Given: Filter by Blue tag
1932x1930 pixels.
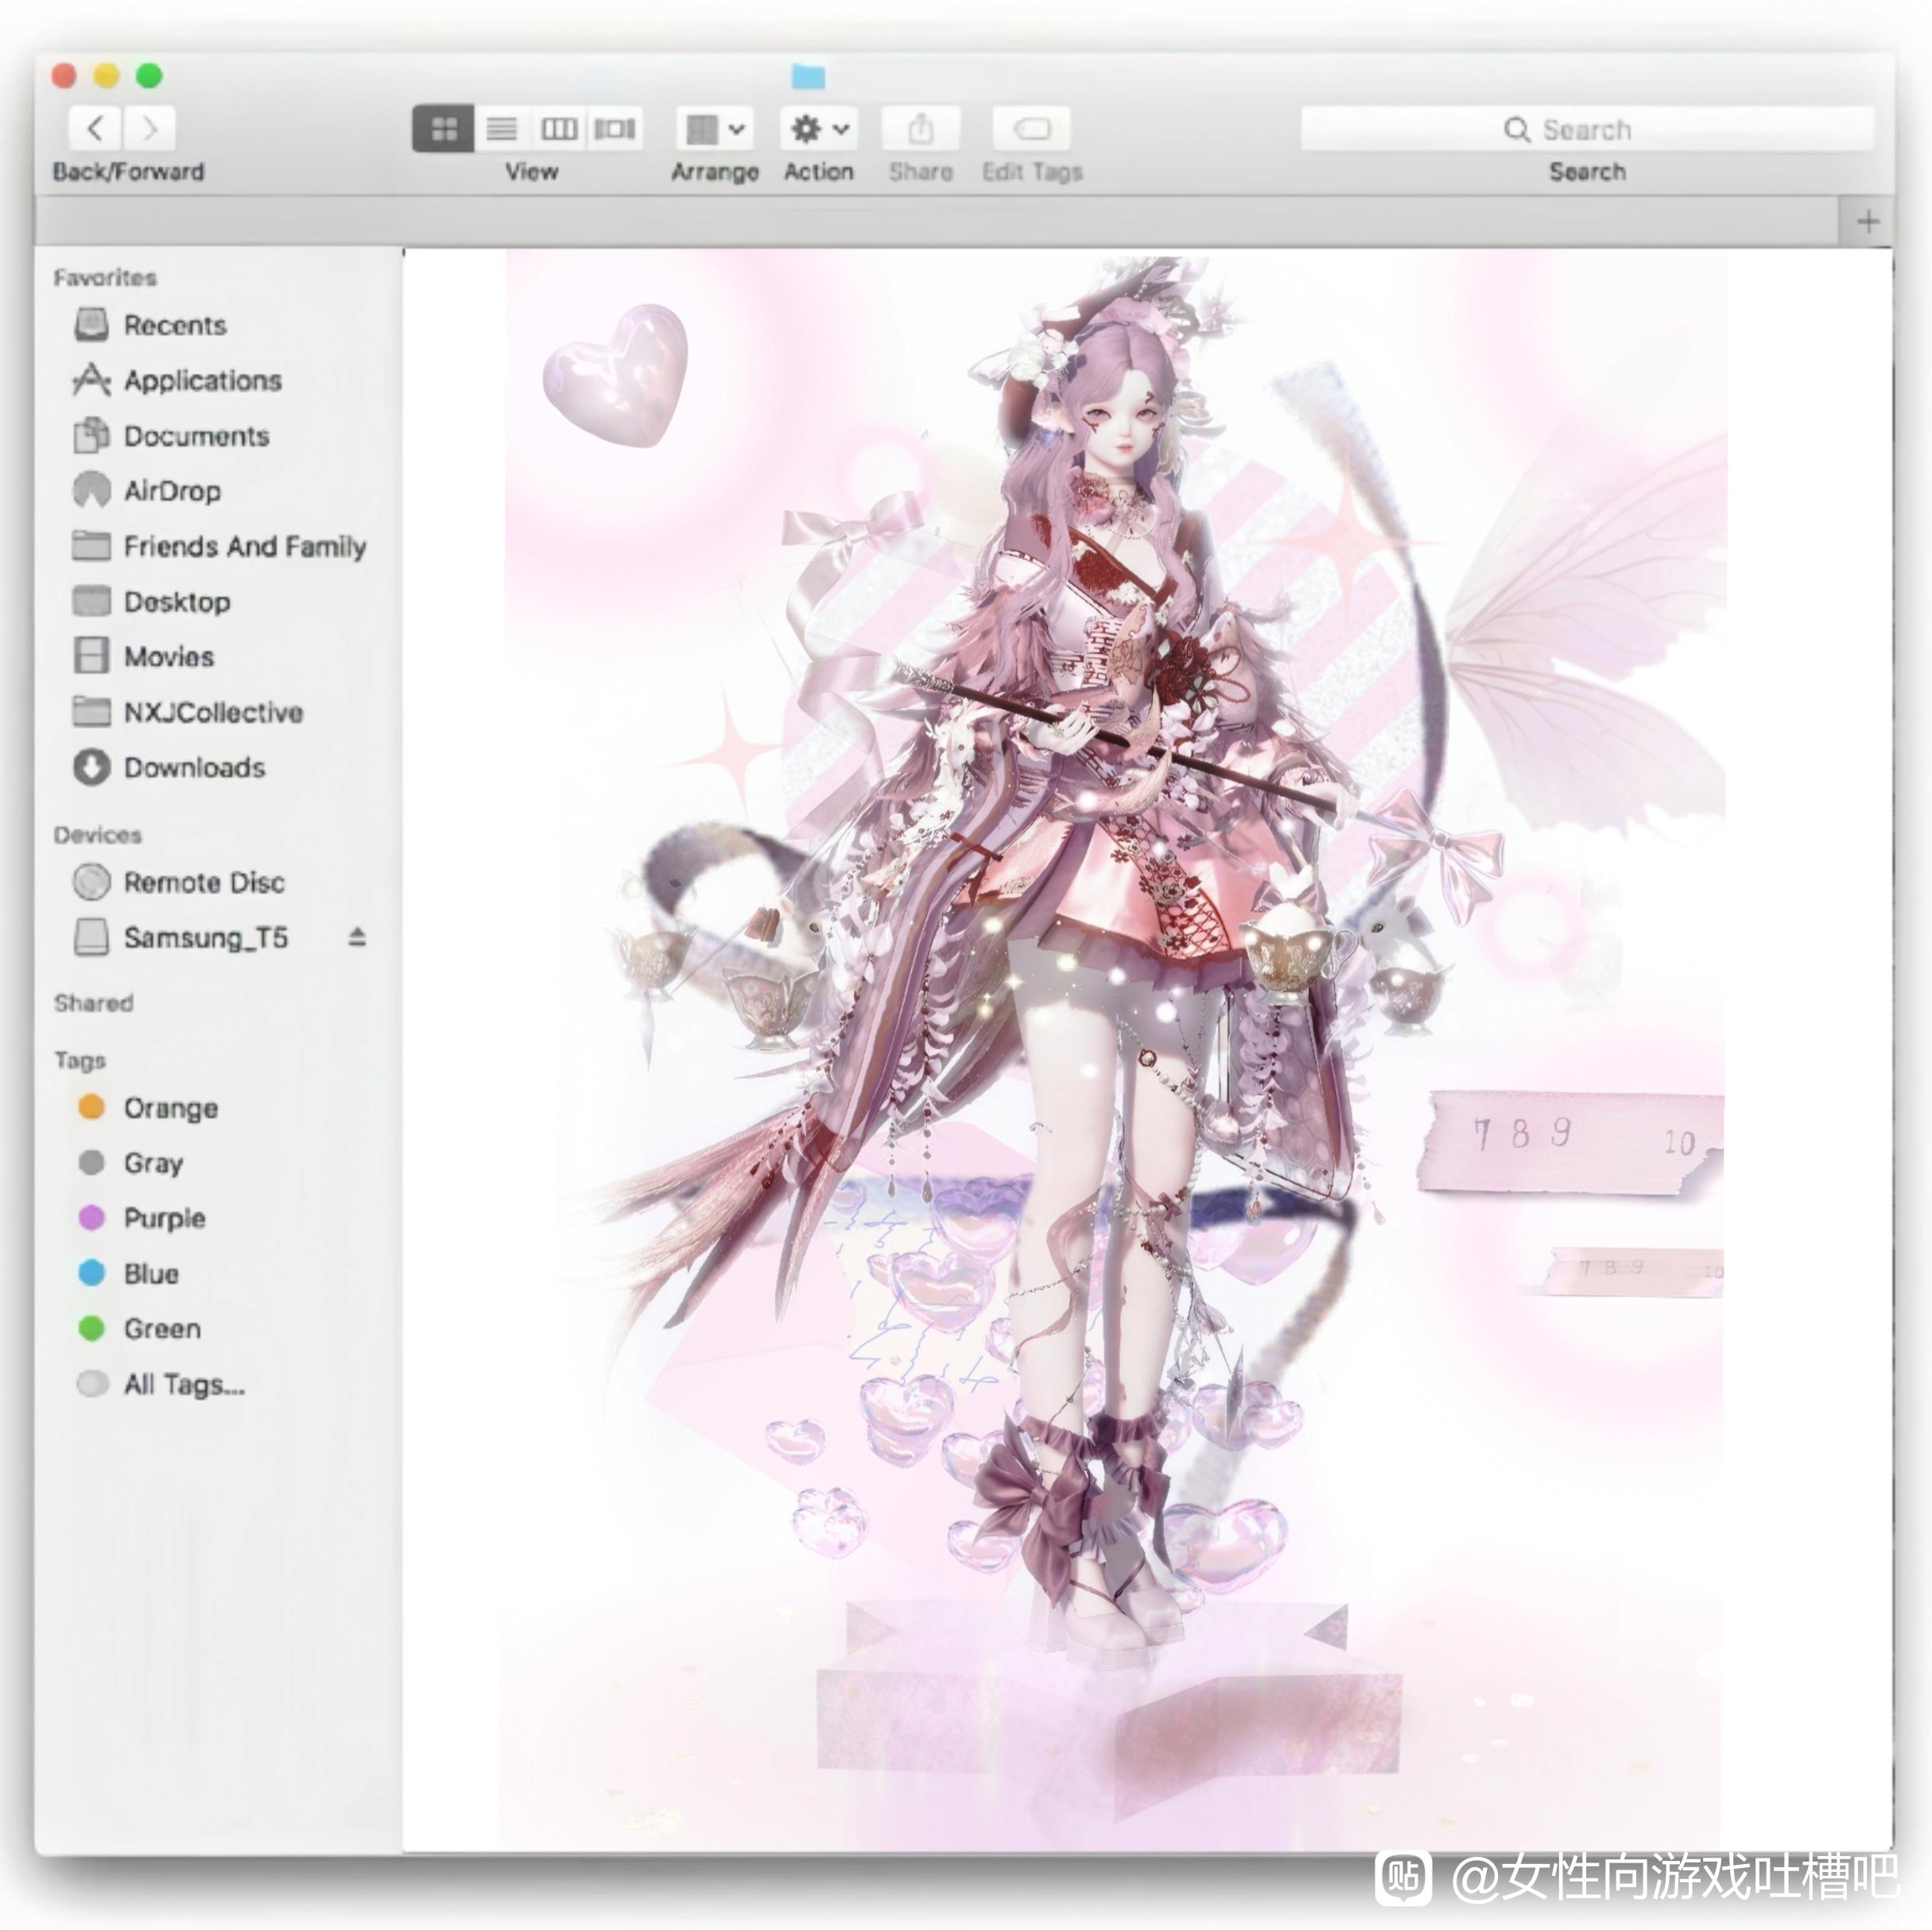Looking at the screenshot, I should (x=128, y=1273).
